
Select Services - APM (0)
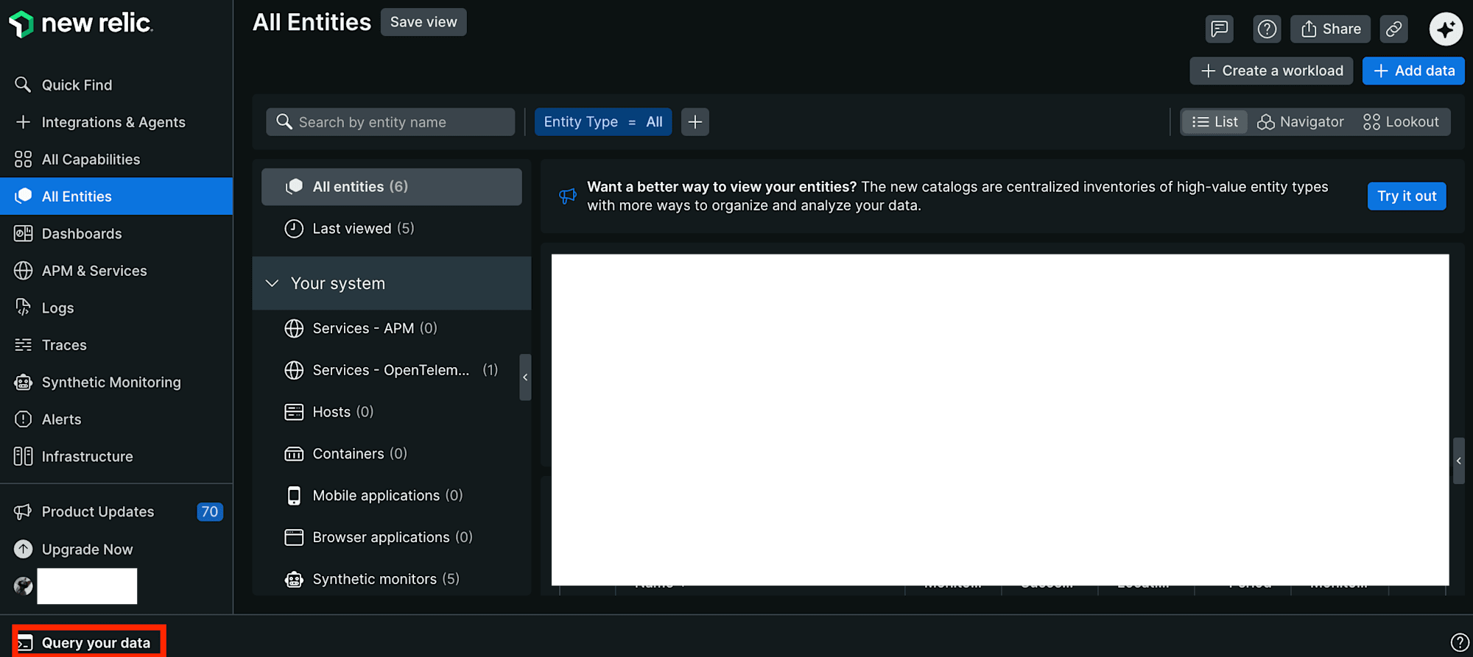click(392, 328)
